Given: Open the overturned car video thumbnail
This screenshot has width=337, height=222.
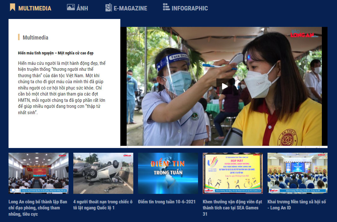Looking at the screenshot, I should pyautogui.click(x=103, y=173).
